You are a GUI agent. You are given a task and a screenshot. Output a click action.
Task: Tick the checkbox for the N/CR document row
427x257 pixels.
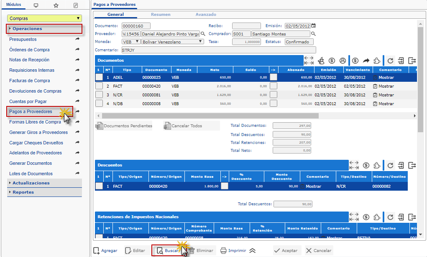[x=99, y=95]
